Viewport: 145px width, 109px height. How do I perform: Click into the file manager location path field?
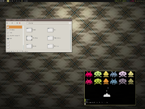click(x=48, y=23)
